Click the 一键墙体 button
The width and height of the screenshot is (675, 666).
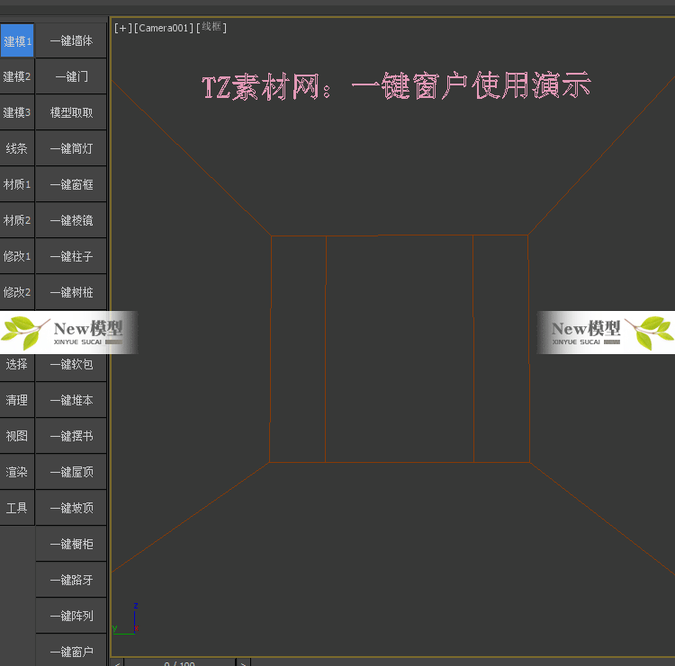[x=71, y=40]
